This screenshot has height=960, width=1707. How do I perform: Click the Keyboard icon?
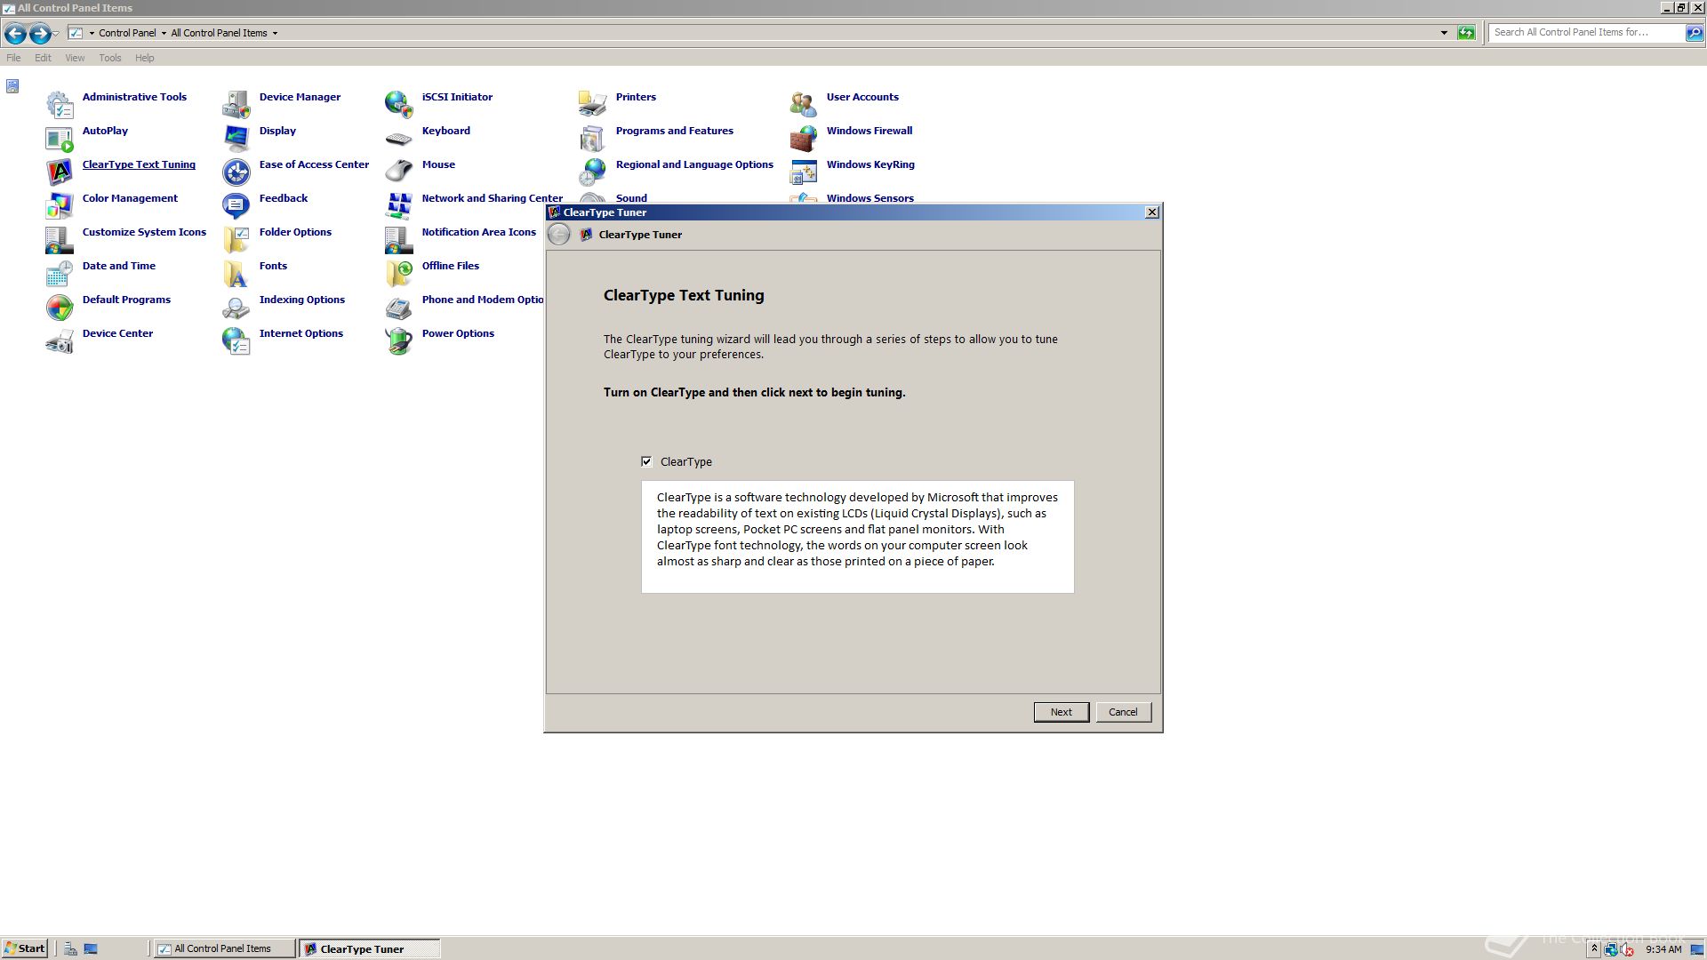[399, 139]
